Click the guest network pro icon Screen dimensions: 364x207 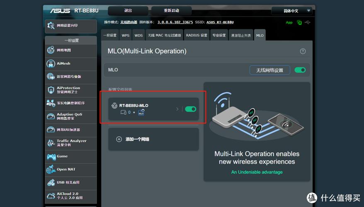pyautogui.click(x=51, y=76)
